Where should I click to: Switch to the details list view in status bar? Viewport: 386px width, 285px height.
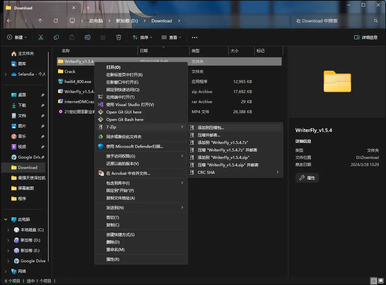pyautogui.click(x=374, y=281)
